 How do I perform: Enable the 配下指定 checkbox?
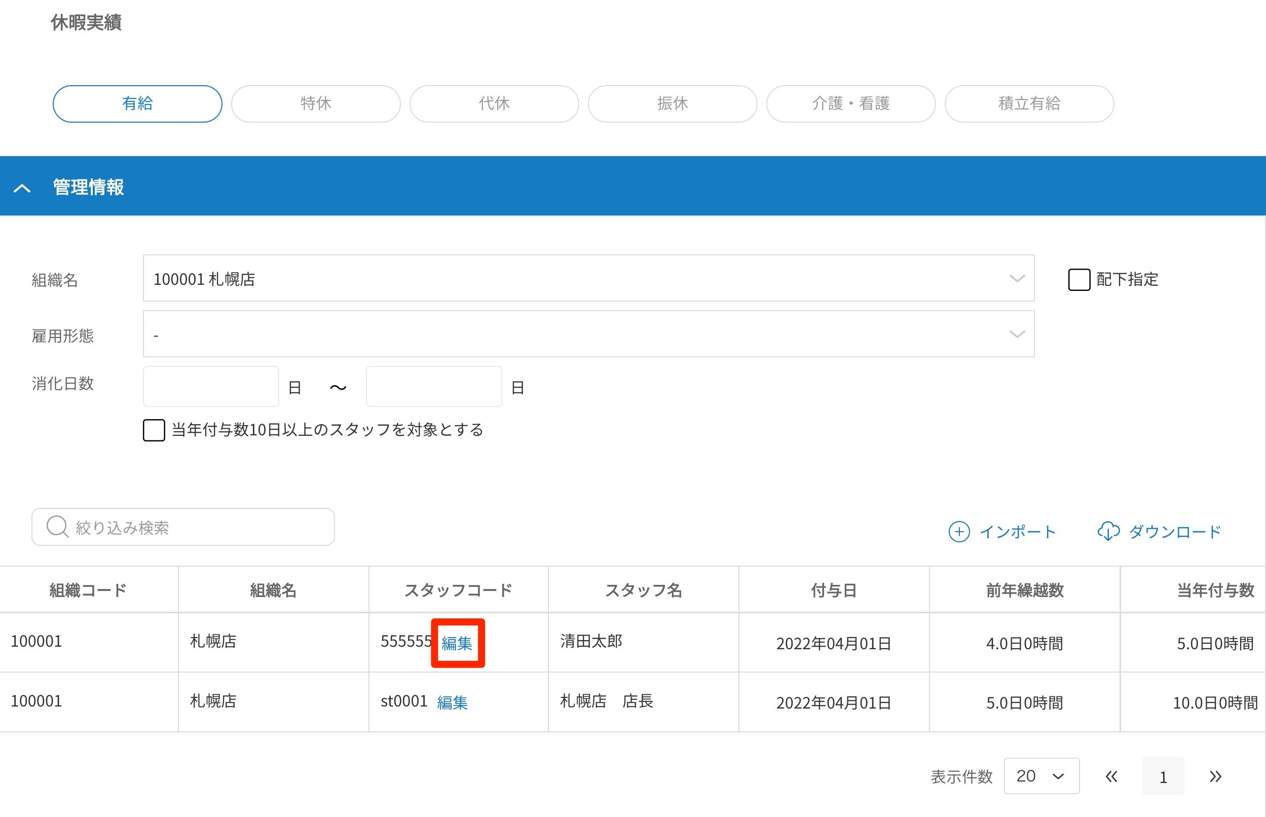click(x=1078, y=280)
